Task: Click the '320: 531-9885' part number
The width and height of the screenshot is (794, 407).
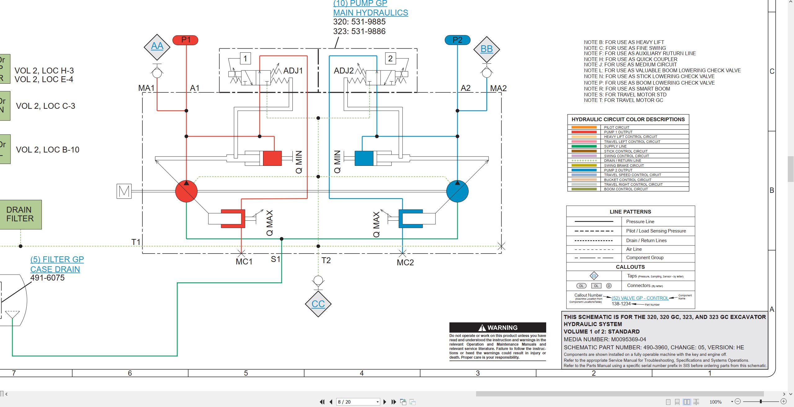Action: click(x=359, y=22)
